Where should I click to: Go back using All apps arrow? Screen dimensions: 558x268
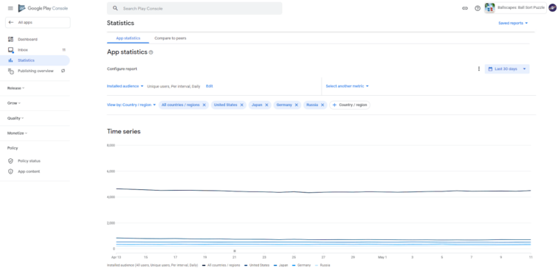point(11,22)
